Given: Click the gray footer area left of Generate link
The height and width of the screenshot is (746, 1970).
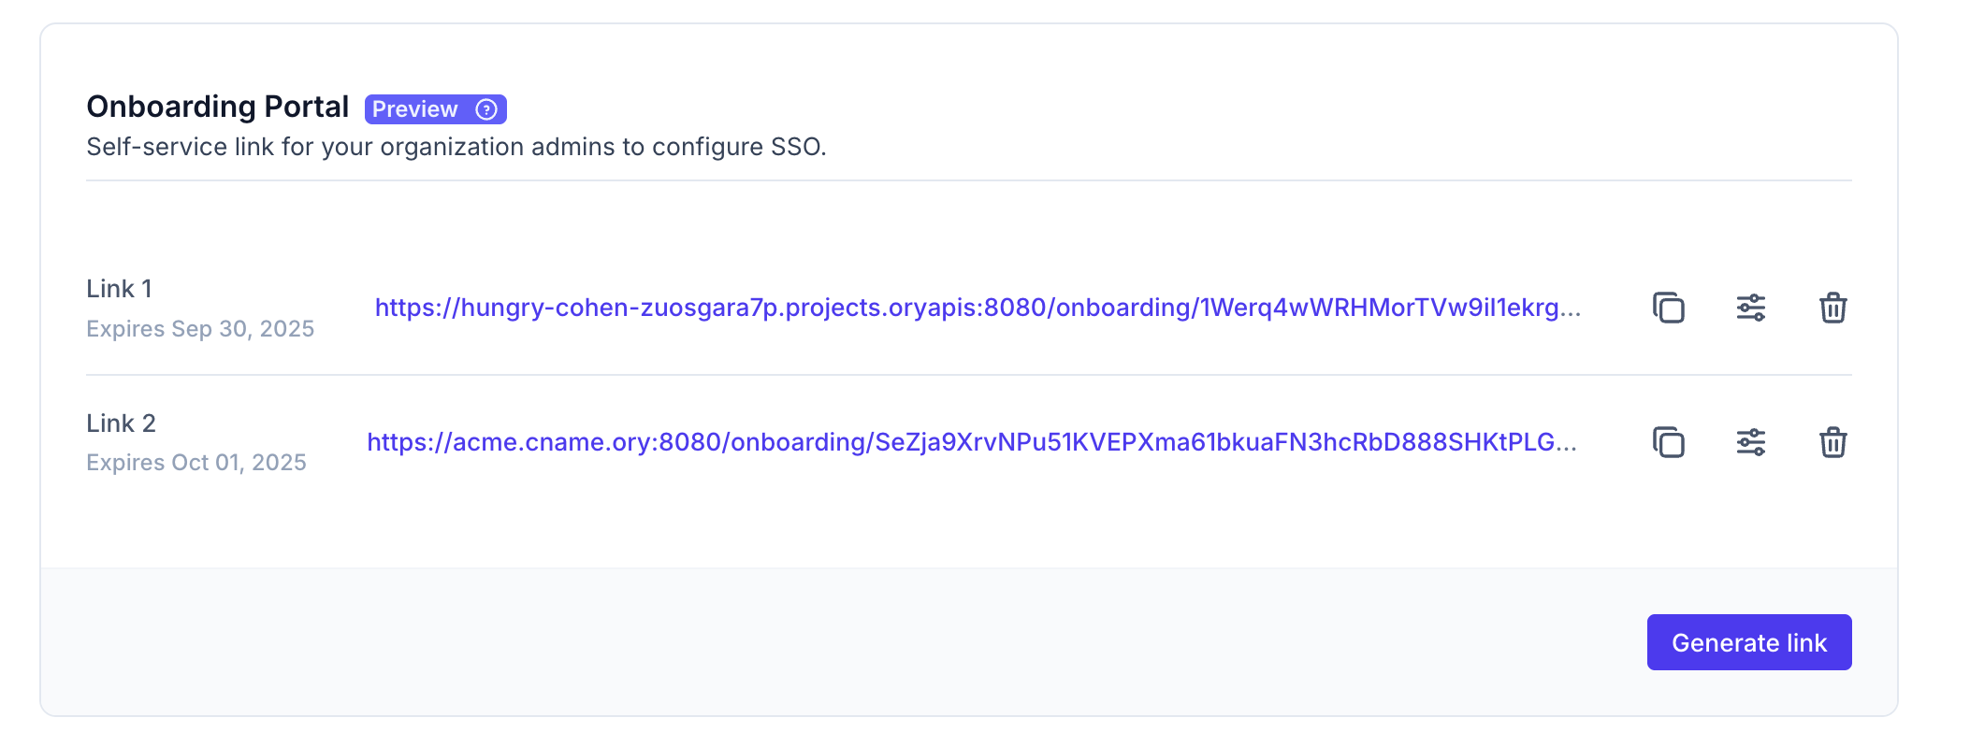Looking at the screenshot, I should click(842, 642).
